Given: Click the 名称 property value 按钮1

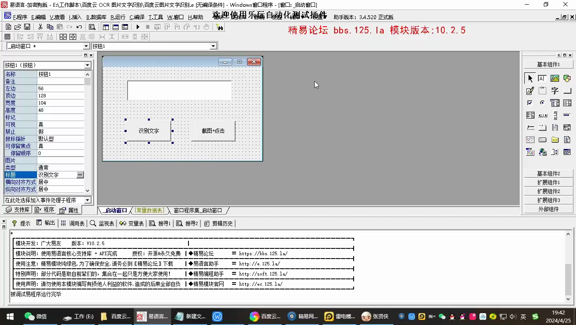Looking at the screenshot, I should [61, 74].
